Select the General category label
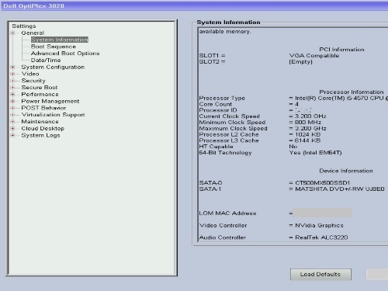 coord(33,33)
